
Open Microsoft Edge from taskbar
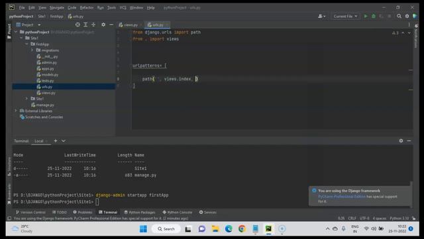[x=229, y=229]
